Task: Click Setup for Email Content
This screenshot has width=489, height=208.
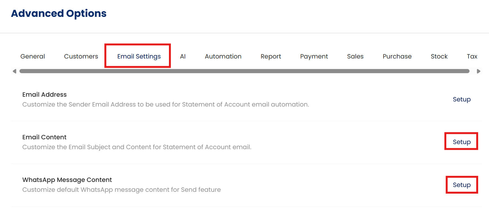Action: click(x=462, y=142)
